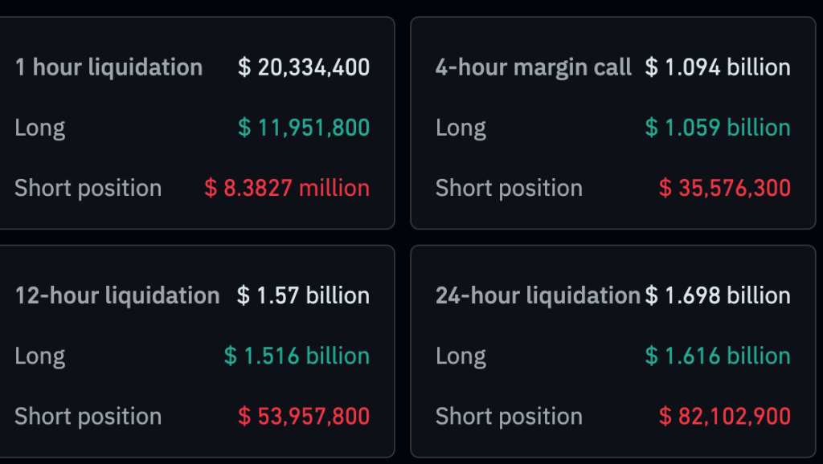Click the 12-hour liquidation heading
This screenshot has height=464, width=823.
(x=117, y=295)
